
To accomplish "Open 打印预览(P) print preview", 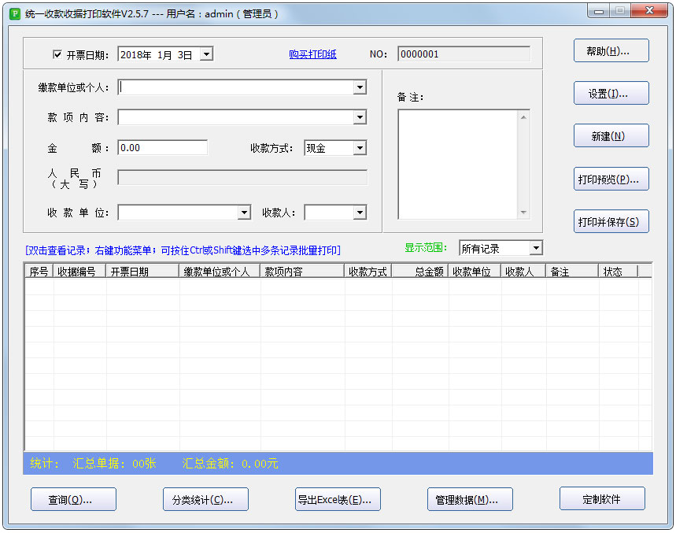I will tap(611, 179).
